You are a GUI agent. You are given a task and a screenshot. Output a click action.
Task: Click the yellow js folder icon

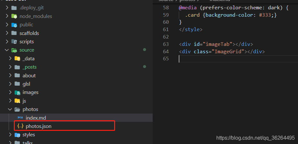tap(17, 101)
